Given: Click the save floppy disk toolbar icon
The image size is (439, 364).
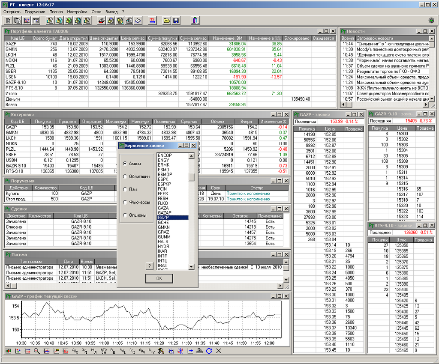Looking at the screenshot, I should pyautogui.click(x=176, y=21).
